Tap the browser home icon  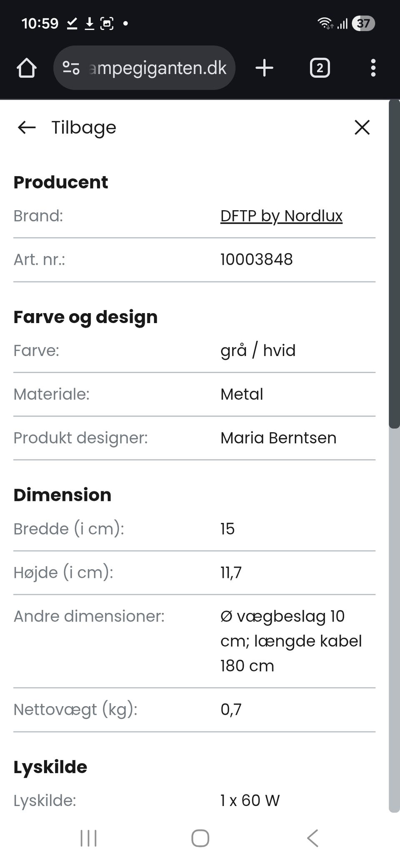point(27,68)
